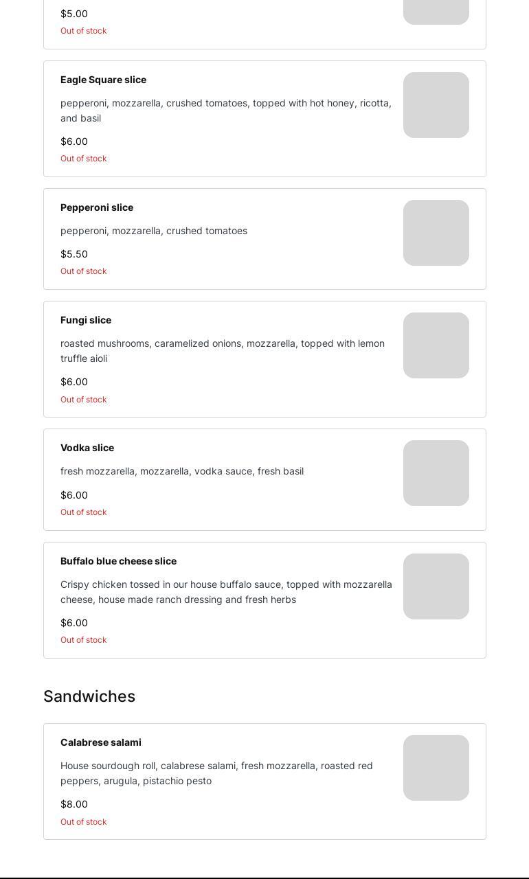Open the Calabrese salami sandwich title
The width and height of the screenshot is (529, 879).
click(101, 742)
